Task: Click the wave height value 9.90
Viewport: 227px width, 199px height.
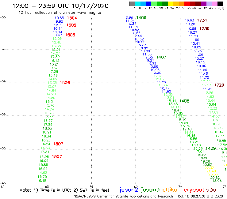Action: (x=60, y=21)
